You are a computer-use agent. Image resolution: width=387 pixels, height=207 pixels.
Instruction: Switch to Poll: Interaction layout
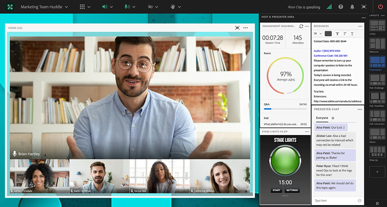[x=377, y=116]
